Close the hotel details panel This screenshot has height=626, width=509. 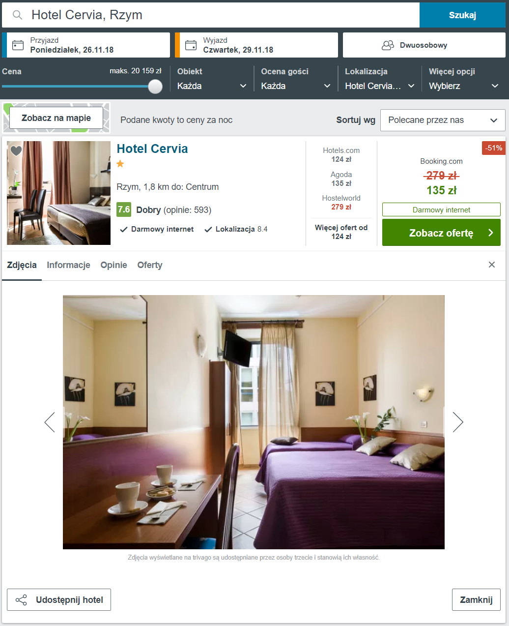tap(492, 265)
